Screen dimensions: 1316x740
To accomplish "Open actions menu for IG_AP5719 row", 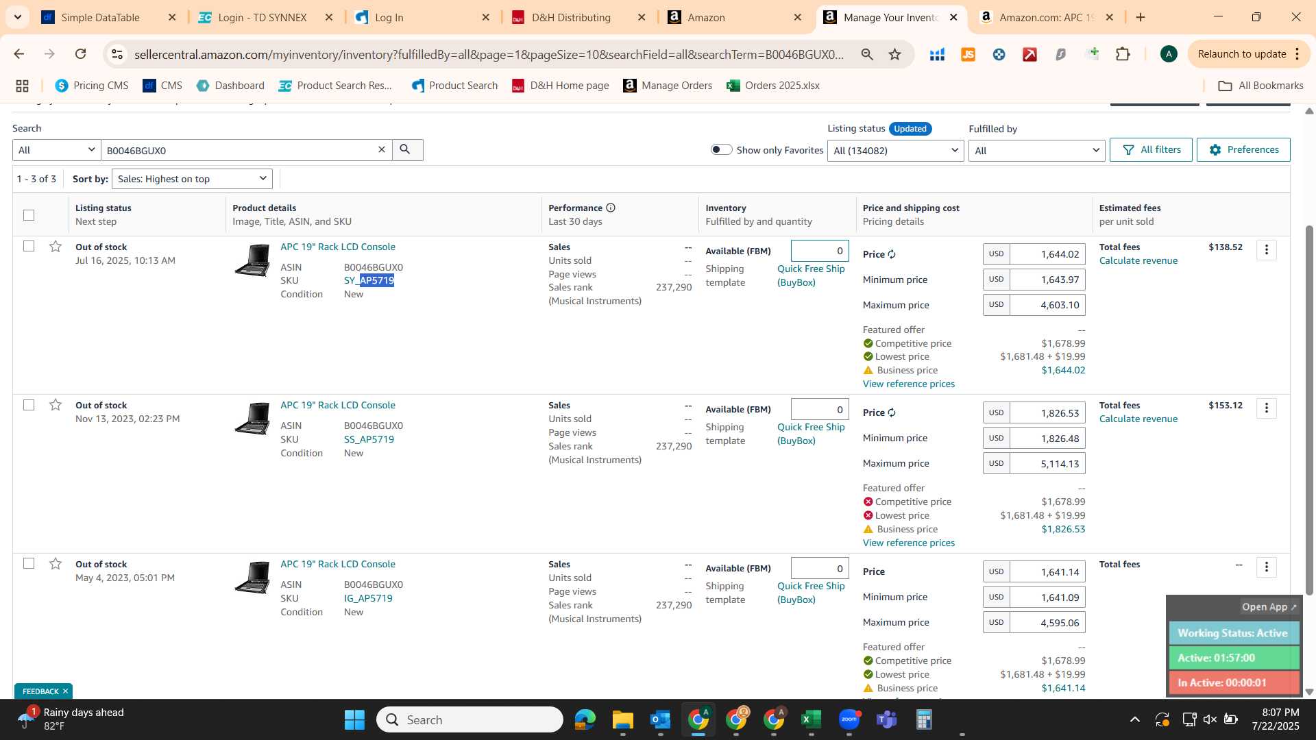I will [x=1266, y=567].
